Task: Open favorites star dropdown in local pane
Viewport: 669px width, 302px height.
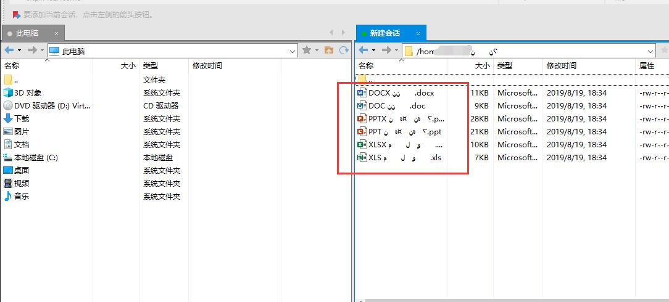Action: coord(317,51)
